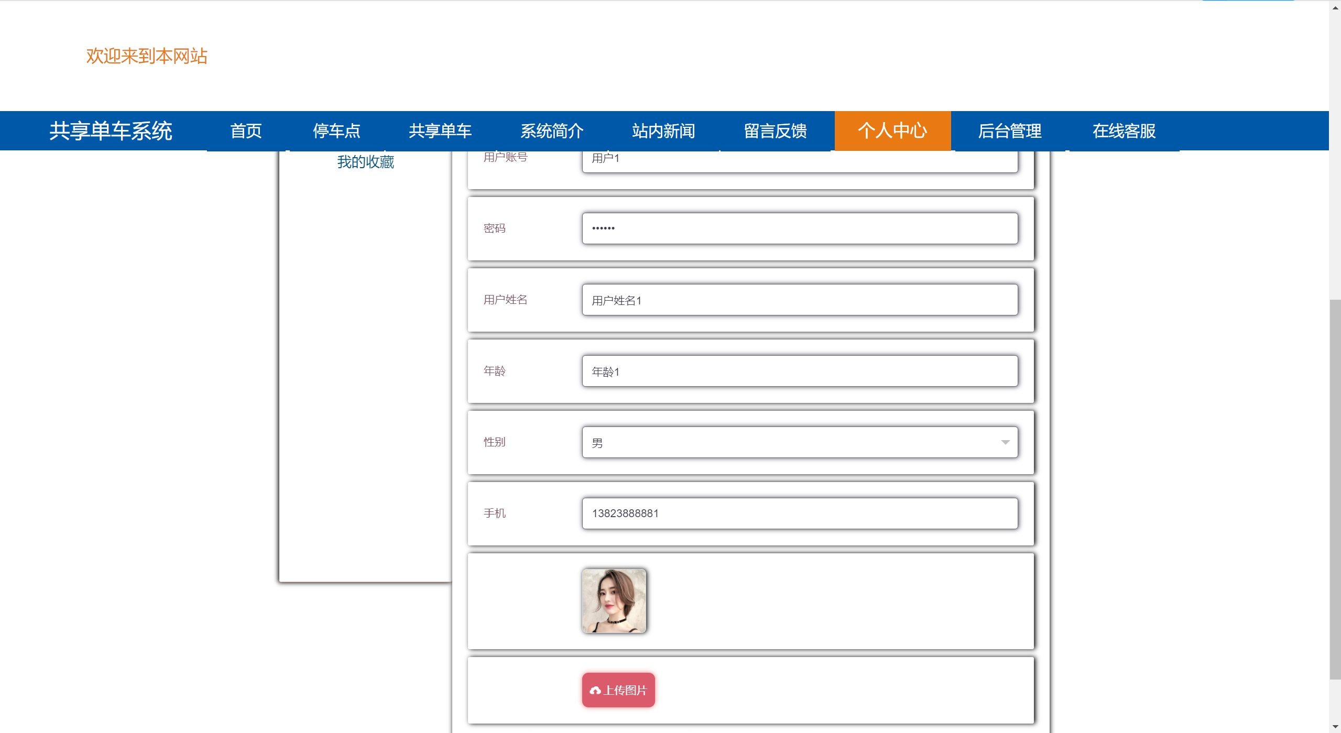Viewport: 1341px width, 733px height.
Task: Go to 留言反馈 page
Action: [775, 130]
